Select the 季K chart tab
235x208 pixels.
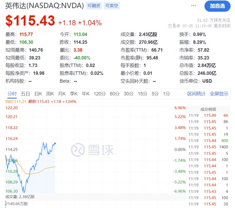pos(74,94)
